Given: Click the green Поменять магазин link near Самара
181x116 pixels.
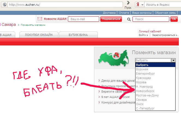Looking at the screenshot, I should coord(33,25).
